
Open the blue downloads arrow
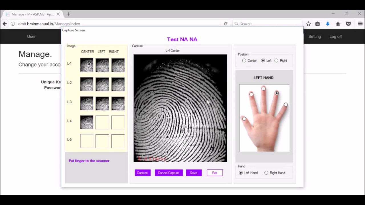328,24
